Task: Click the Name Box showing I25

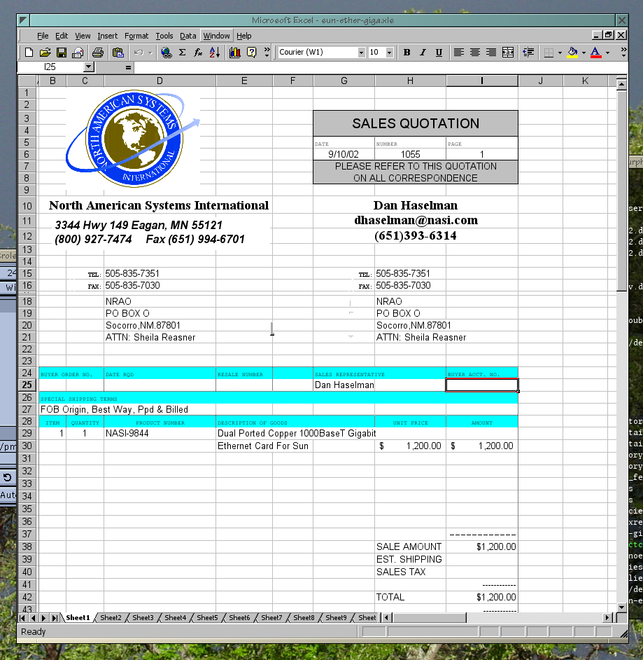Action: pos(50,67)
